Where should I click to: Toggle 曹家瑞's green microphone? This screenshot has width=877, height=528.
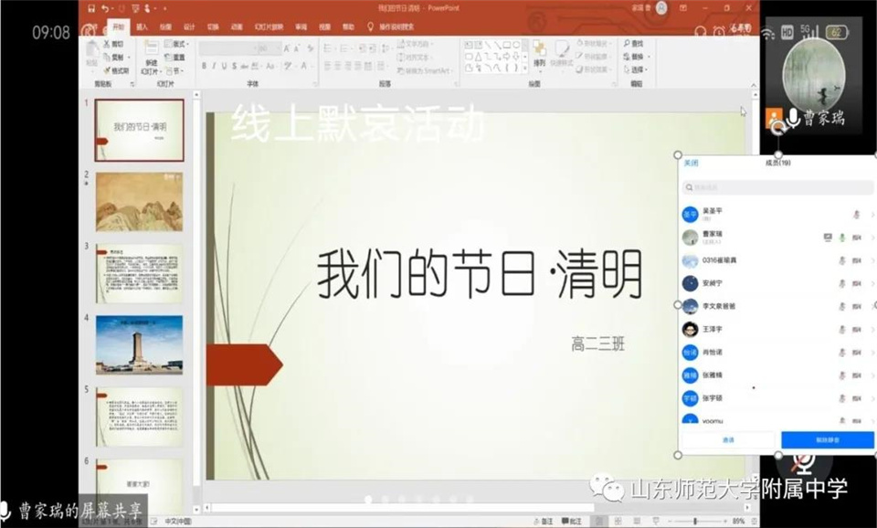click(841, 238)
